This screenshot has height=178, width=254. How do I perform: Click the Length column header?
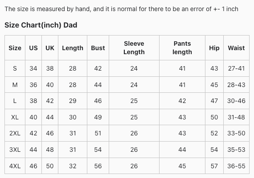pyautogui.click(x=73, y=48)
